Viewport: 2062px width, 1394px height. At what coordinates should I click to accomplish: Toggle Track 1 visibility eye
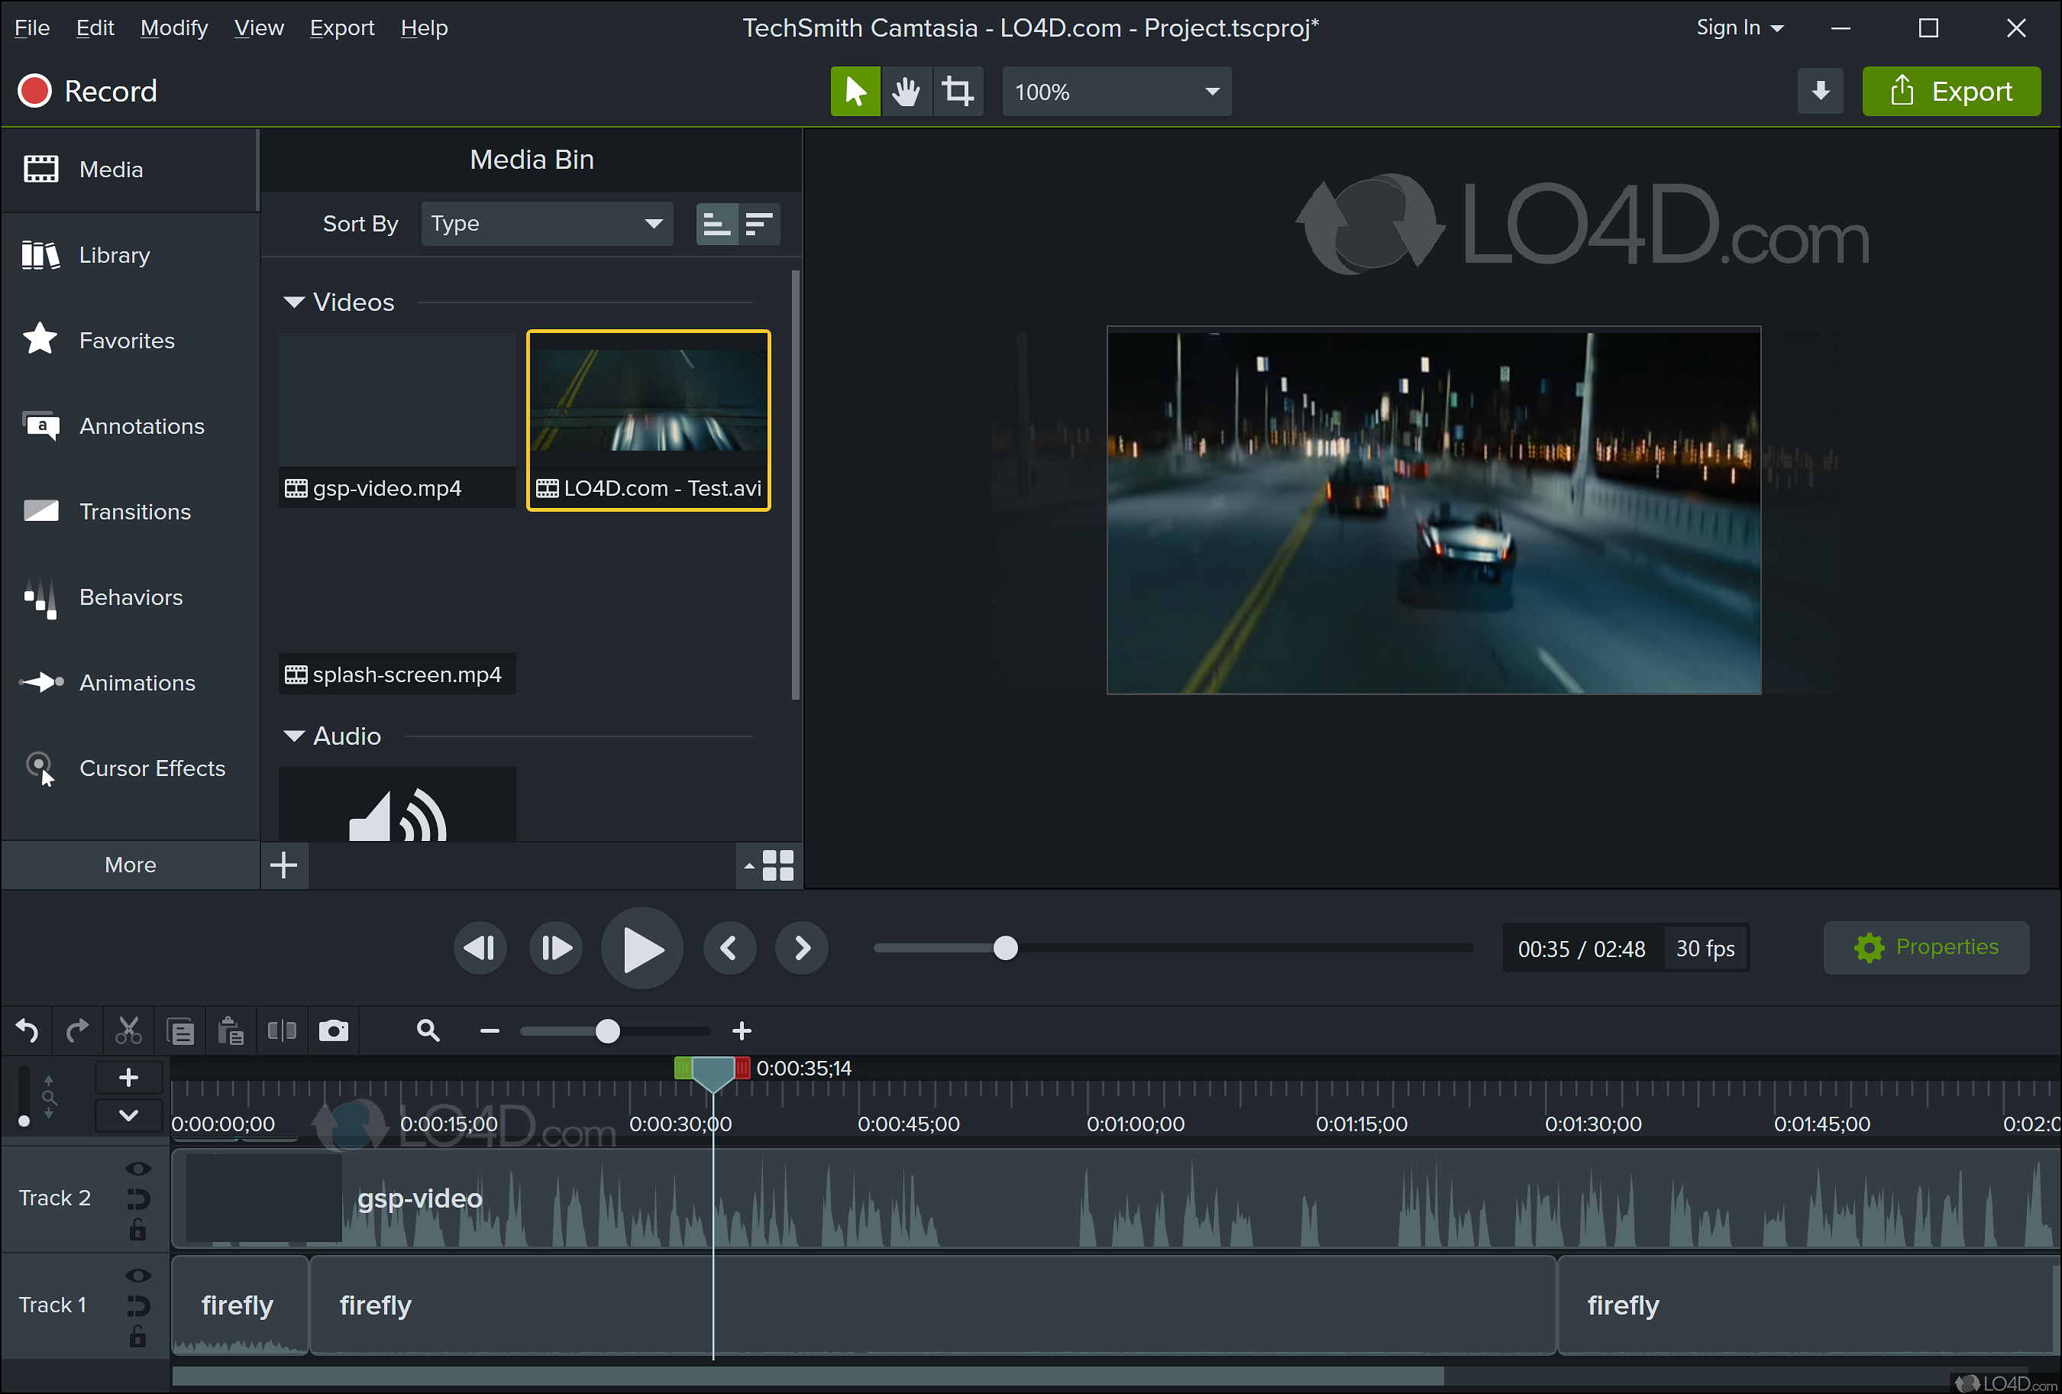(x=137, y=1276)
